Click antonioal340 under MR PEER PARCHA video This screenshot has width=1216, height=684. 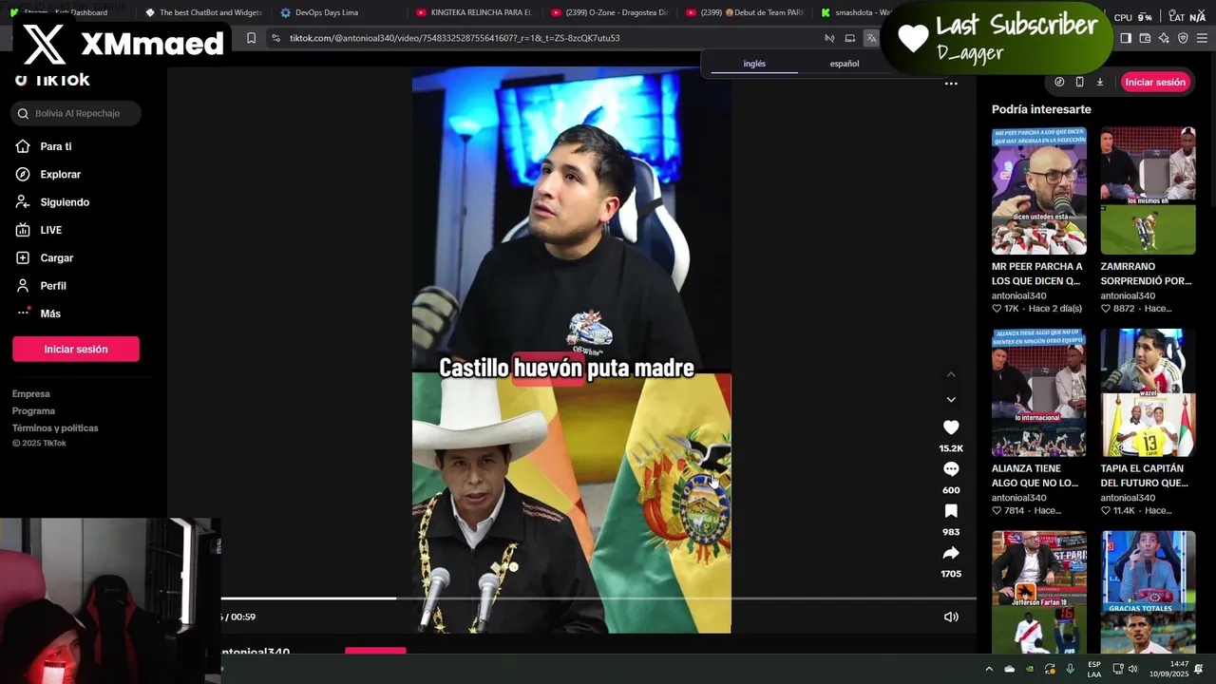tap(1018, 295)
